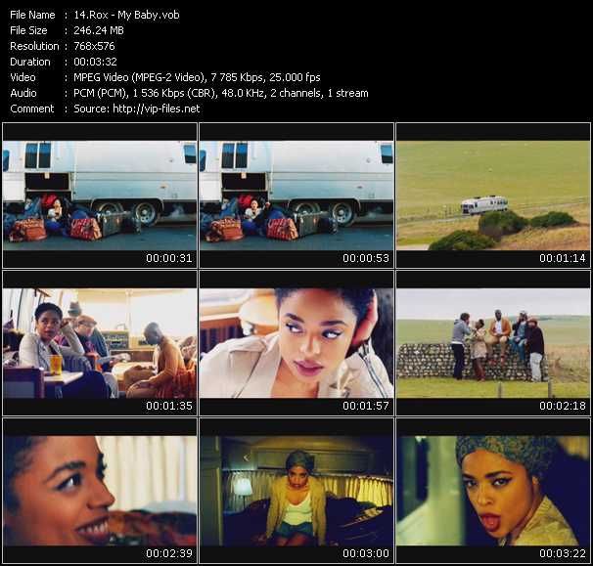Click the timestamp text 00:03:22
The width and height of the screenshot is (593, 566).
(563, 553)
